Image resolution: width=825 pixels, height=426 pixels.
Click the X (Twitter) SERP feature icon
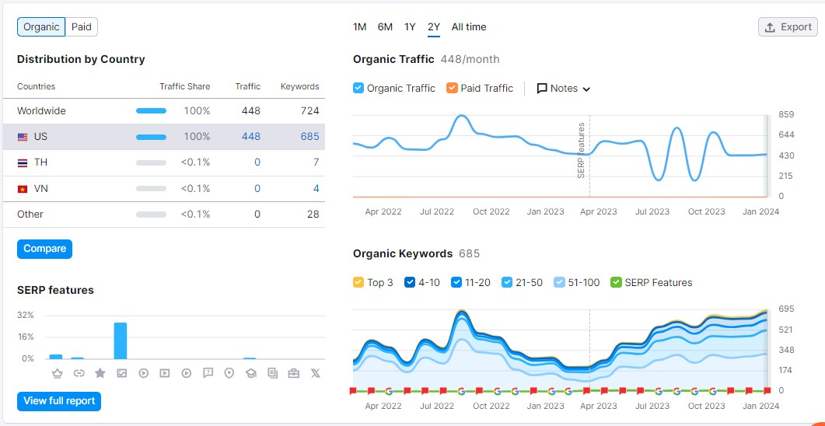click(x=315, y=373)
